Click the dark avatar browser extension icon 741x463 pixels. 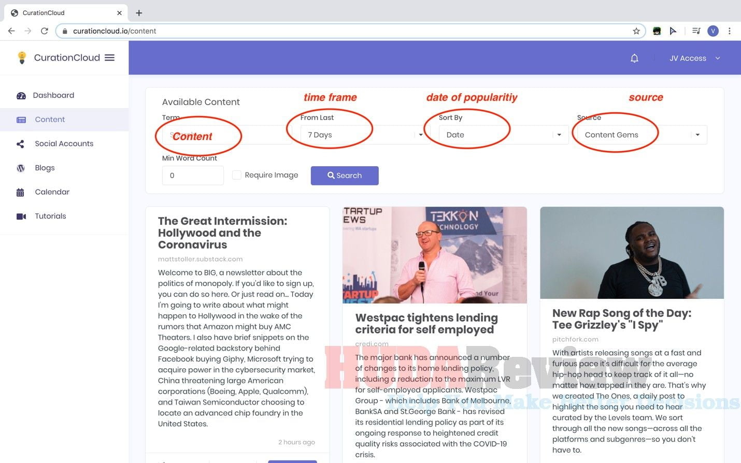pos(657,31)
